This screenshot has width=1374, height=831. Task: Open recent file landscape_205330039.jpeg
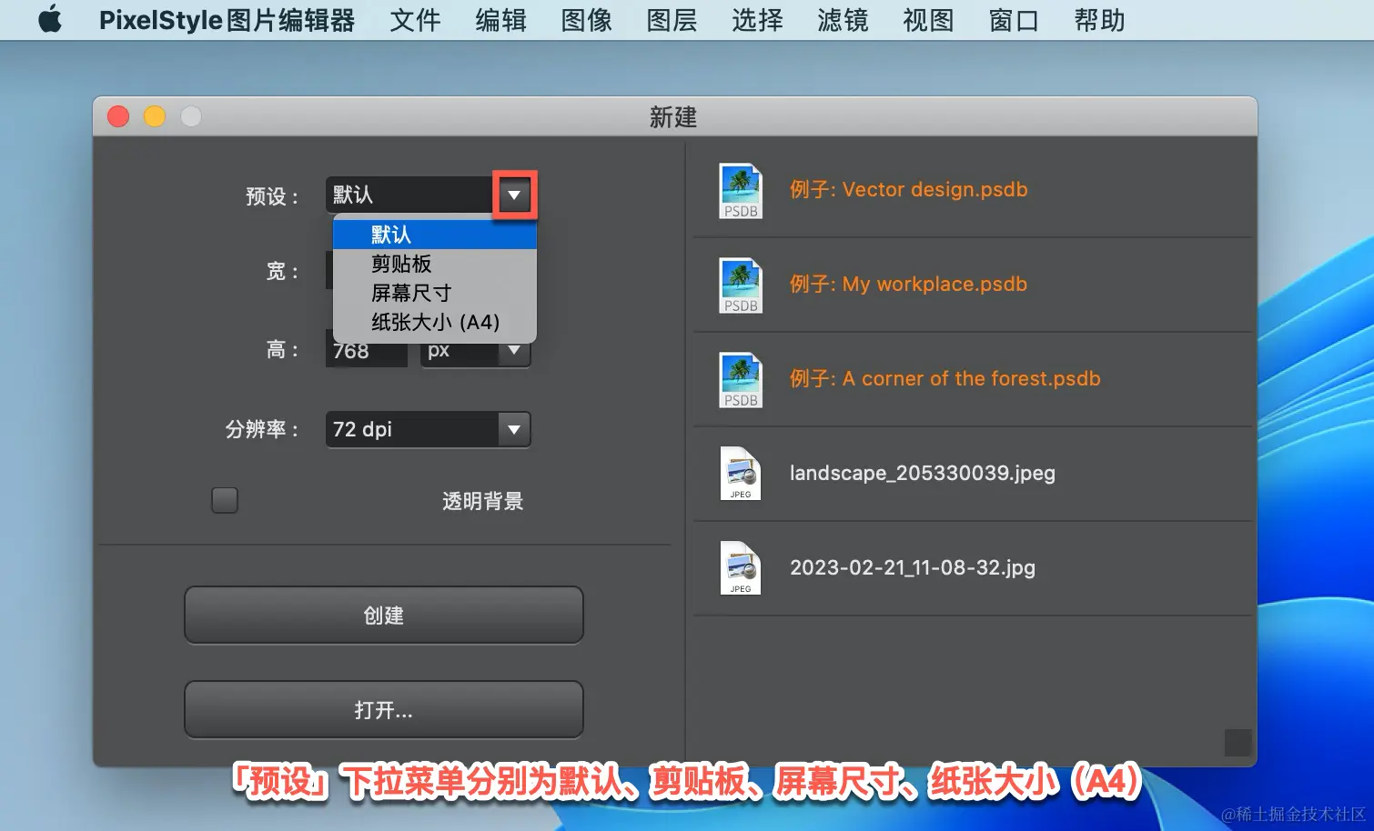click(973, 474)
